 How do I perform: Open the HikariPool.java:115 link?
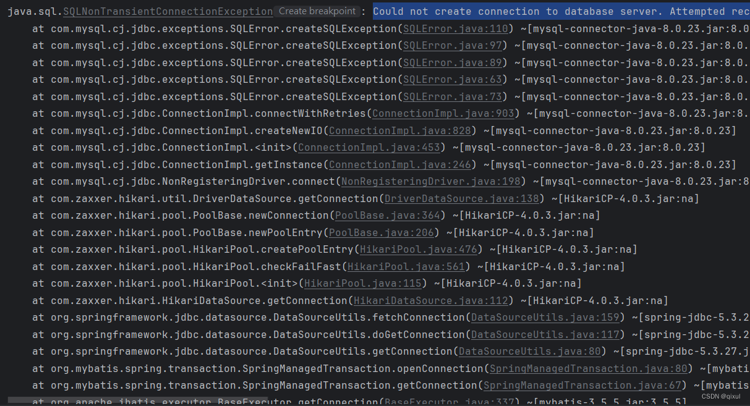362,284
